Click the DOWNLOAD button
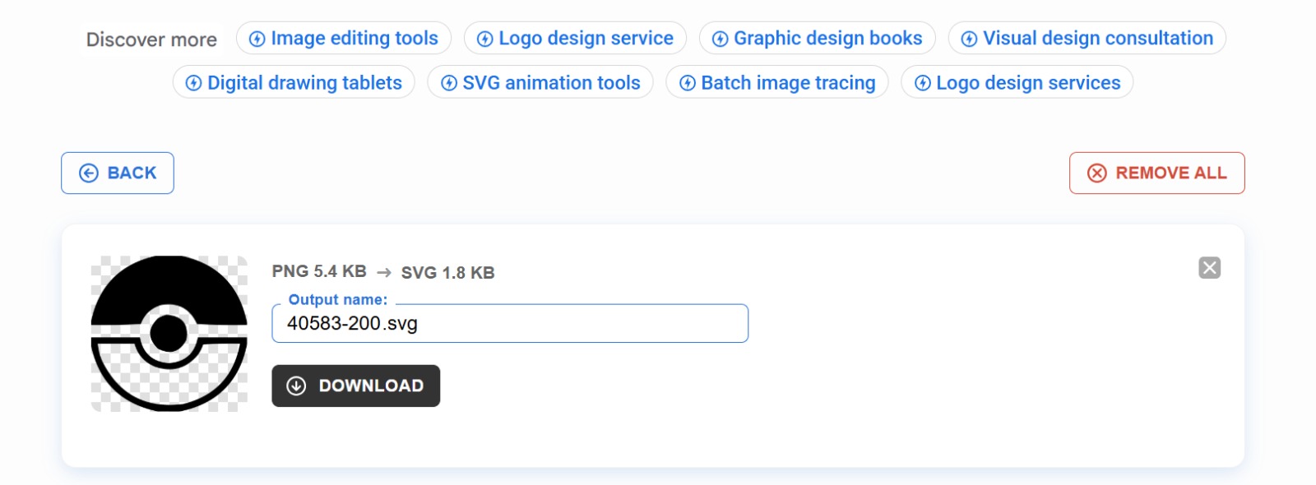The width and height of the screenshot is (1316, 485). click(x=355, y=386)
